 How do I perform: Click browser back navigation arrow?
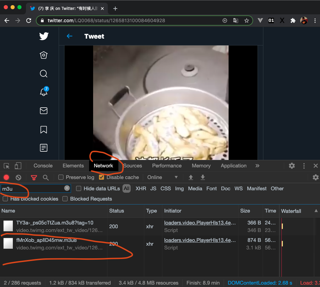click(x=7, y=20)
